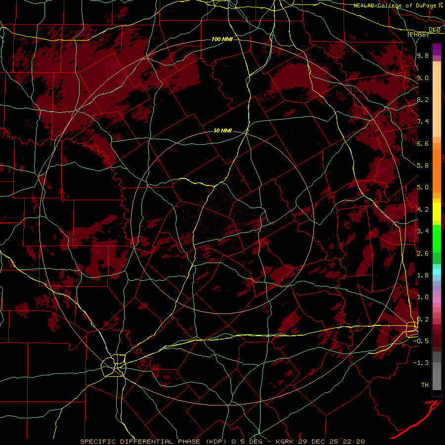Viewport: 445px width, 445px height.
Task: Click the 50 NMI range ring label
Action: [x=222, y=131]
